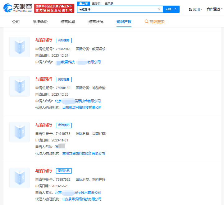This screenshot has width=224, height=205.
Task: Click registration number 75990139
Action: pos(63,88)
